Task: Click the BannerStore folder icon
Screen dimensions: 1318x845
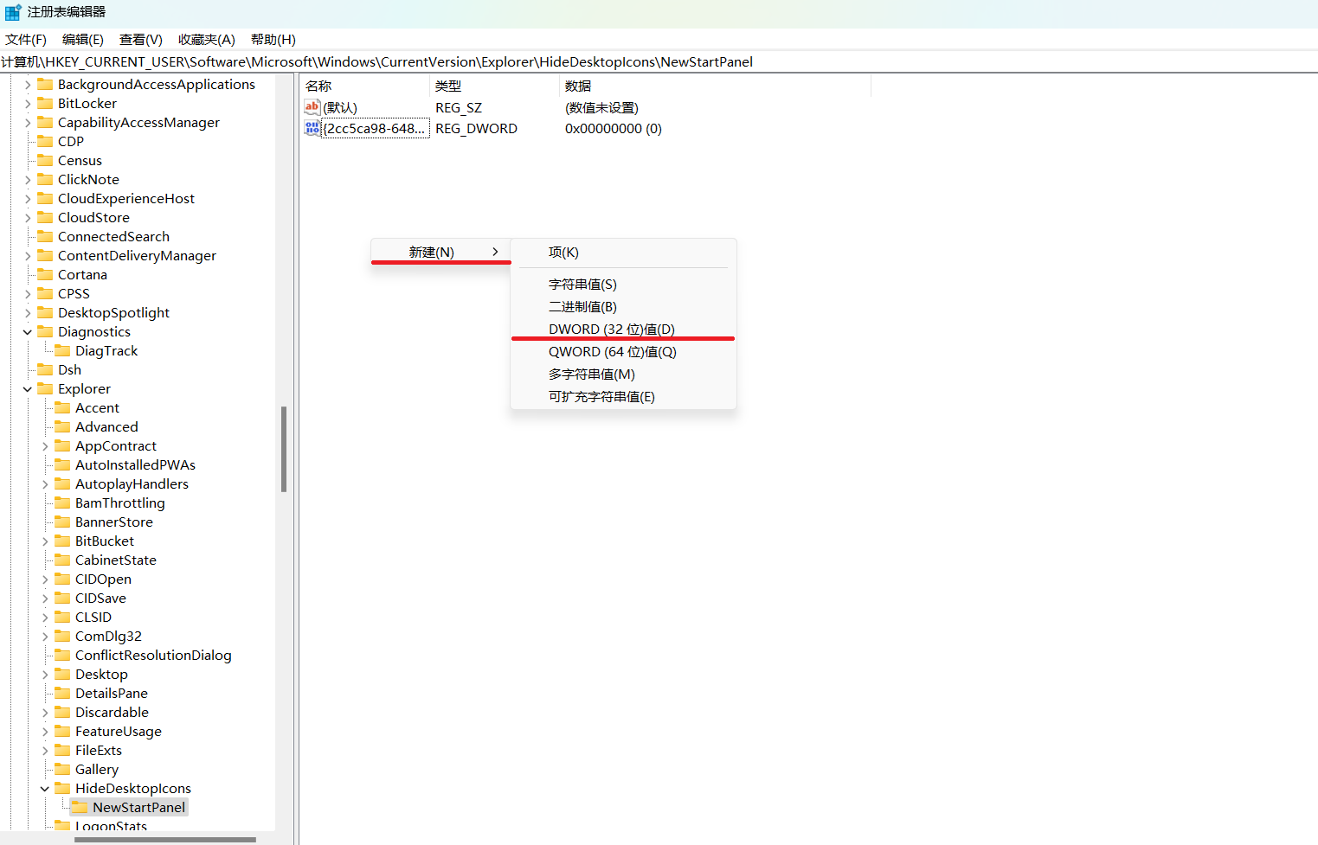Action: 63,522
